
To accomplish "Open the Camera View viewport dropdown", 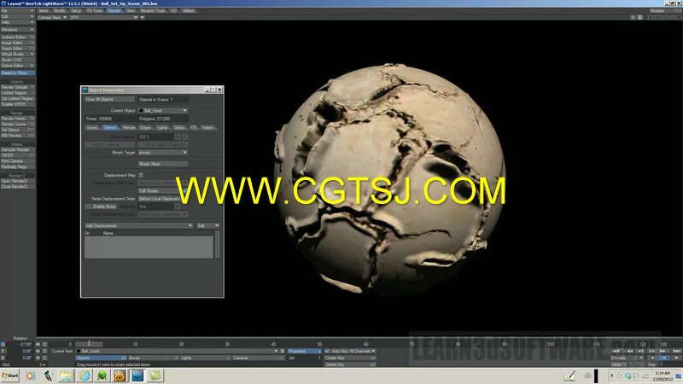I will coord(52,17).
